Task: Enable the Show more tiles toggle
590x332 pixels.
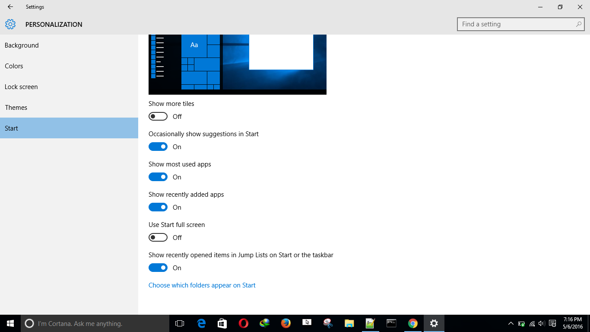Action: (158, 117)
